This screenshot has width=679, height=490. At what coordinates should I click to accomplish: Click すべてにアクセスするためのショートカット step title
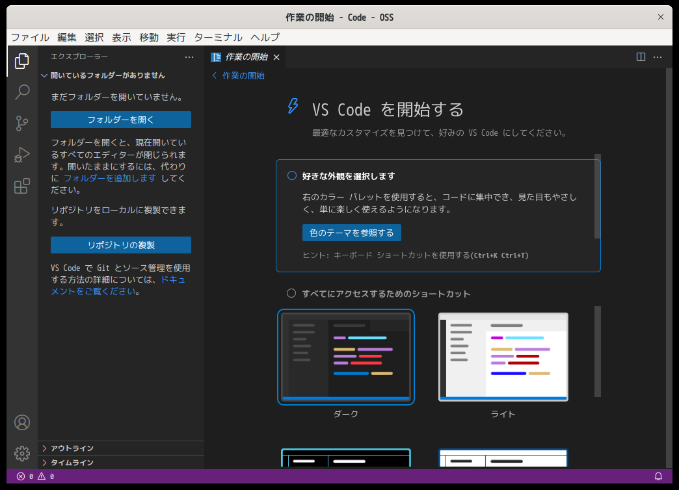[x=386, y=294]
